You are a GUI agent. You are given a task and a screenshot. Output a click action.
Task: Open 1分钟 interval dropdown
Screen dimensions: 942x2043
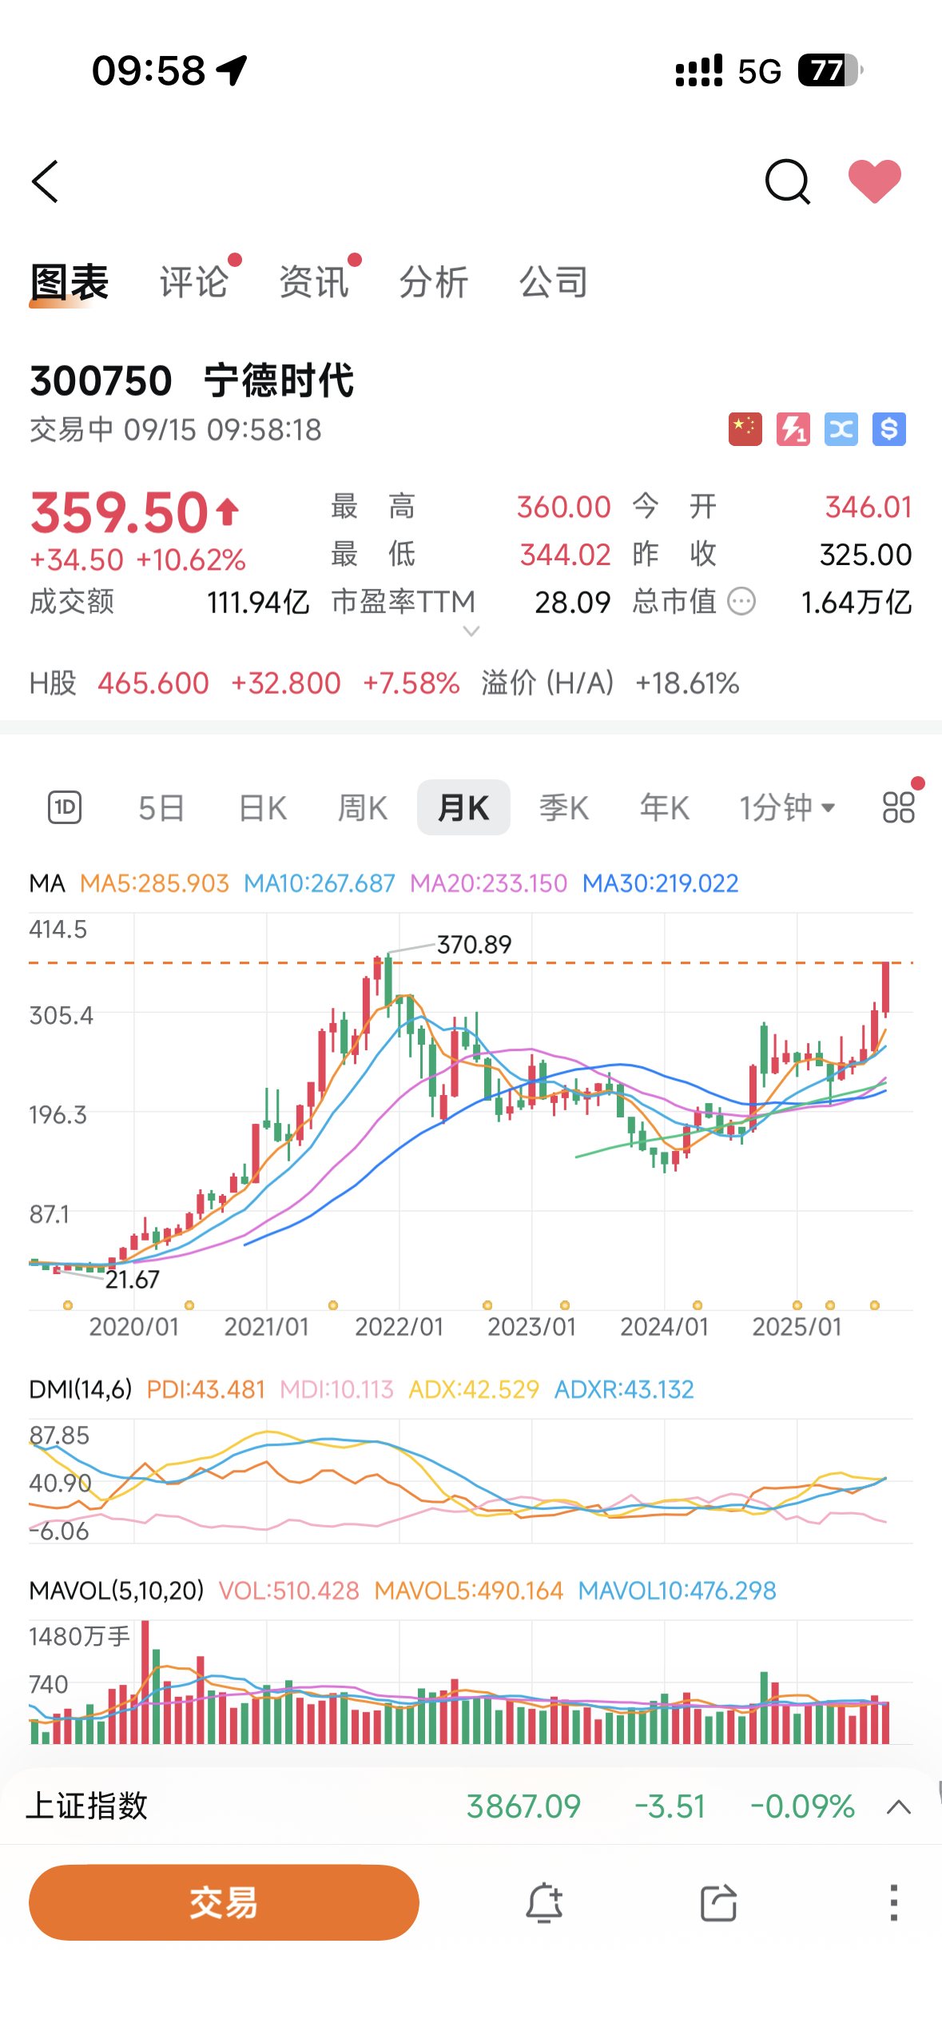(x=787, y=807)
